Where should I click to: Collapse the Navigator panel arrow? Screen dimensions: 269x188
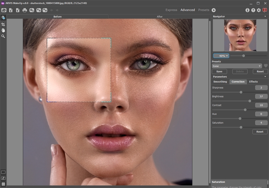pyautogui.click(x=265, y=17)
